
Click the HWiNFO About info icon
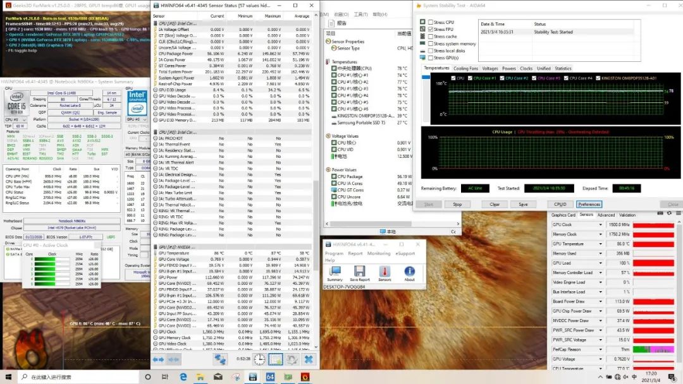pos(409,271)
